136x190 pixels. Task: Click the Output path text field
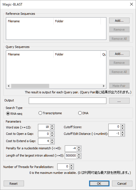pos(68,101)
